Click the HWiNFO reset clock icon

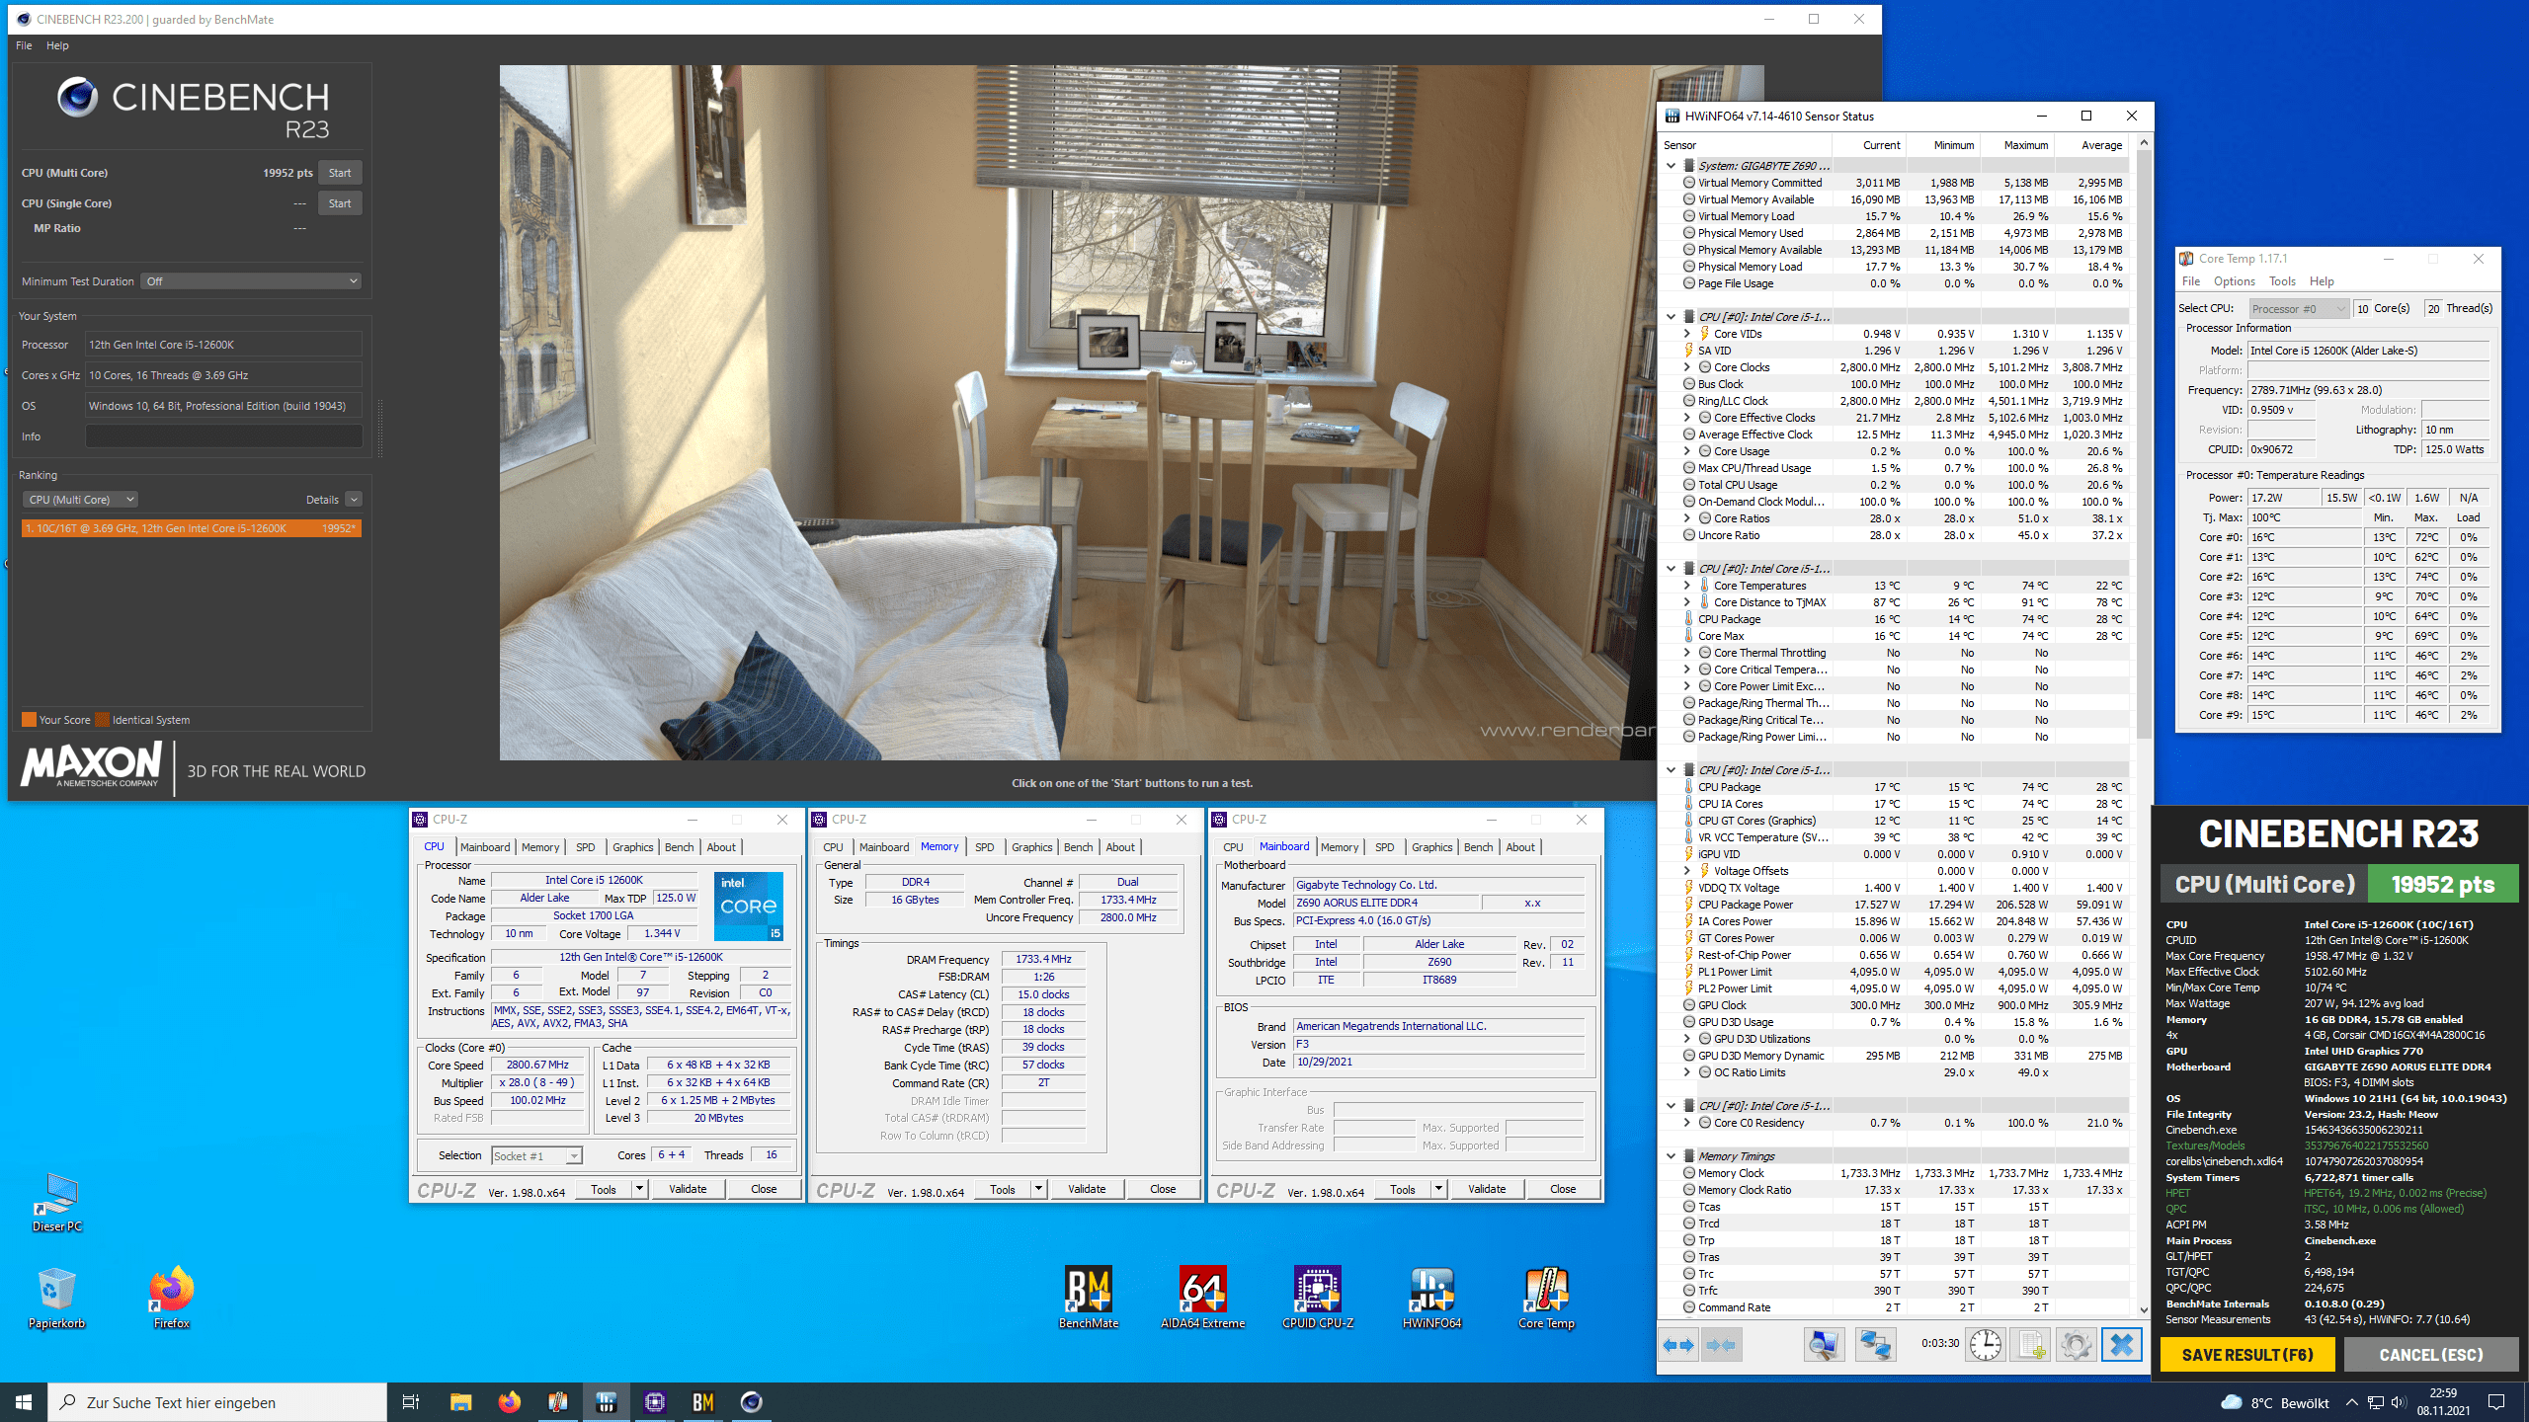pyautogui.click(x=1985, y=1344)
